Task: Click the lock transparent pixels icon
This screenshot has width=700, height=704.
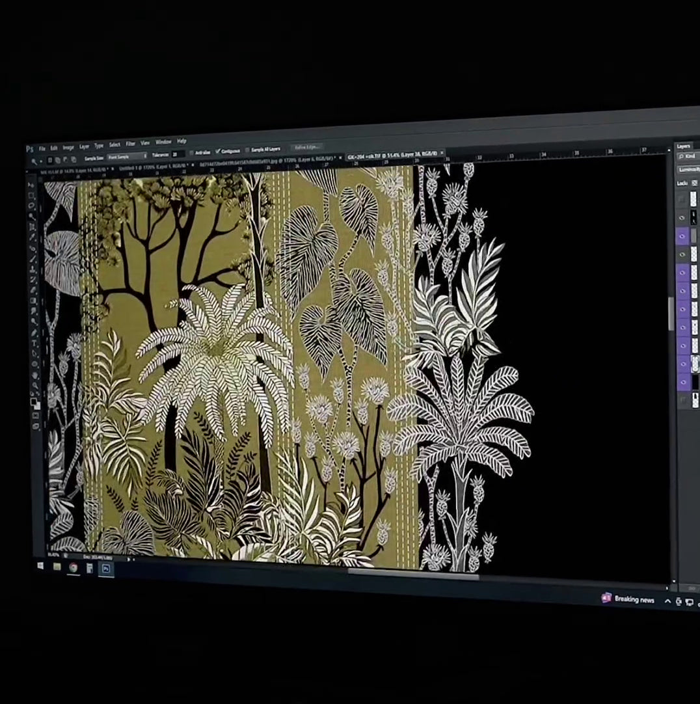Action: coord(695,183)
